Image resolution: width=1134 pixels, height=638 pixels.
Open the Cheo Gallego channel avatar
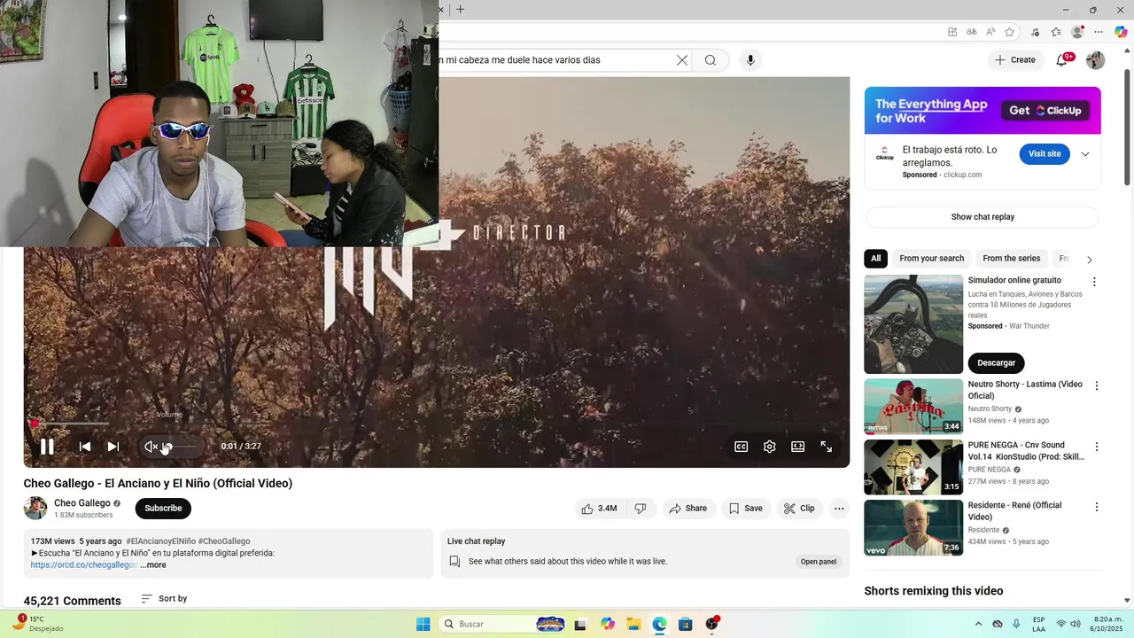(x=35, y=509)
